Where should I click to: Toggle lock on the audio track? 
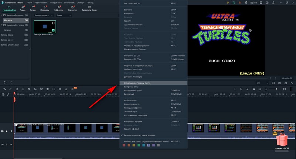point(7,145)
